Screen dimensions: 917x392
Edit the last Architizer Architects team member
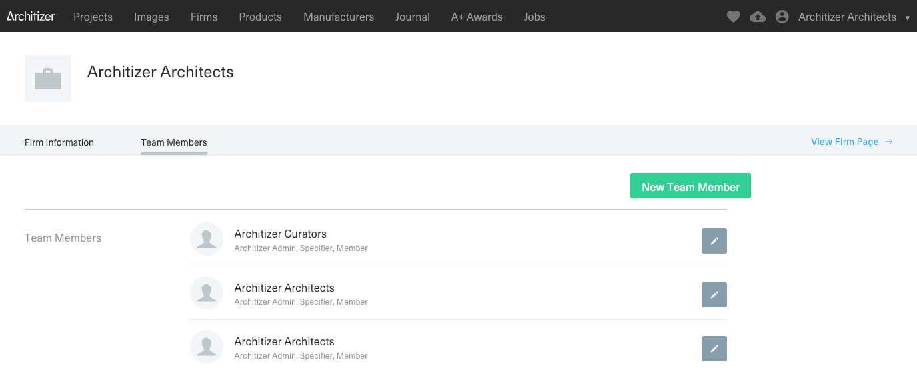[x=714, y=349]
